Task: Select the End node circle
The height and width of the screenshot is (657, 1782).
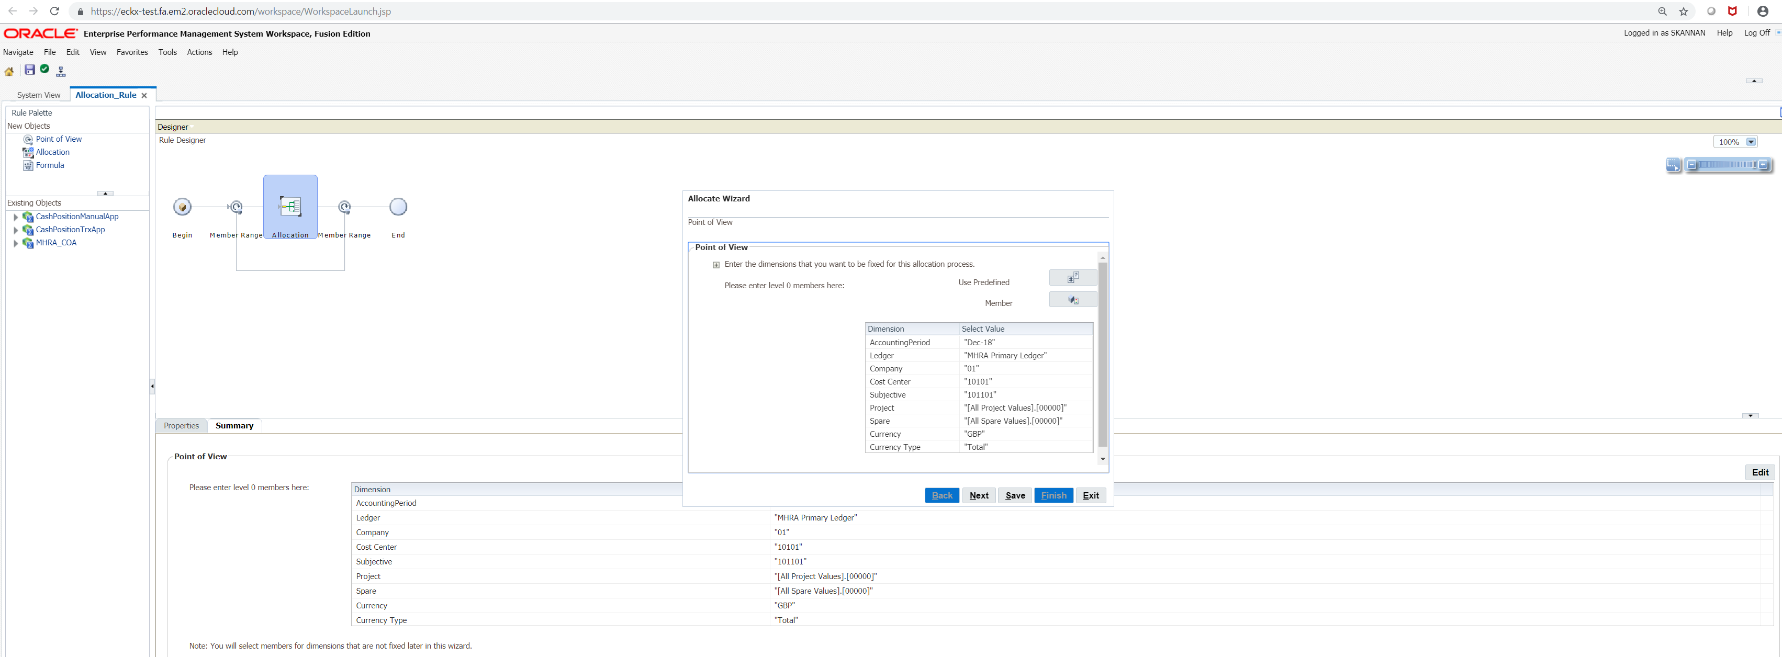Action: tap(398, 207)
